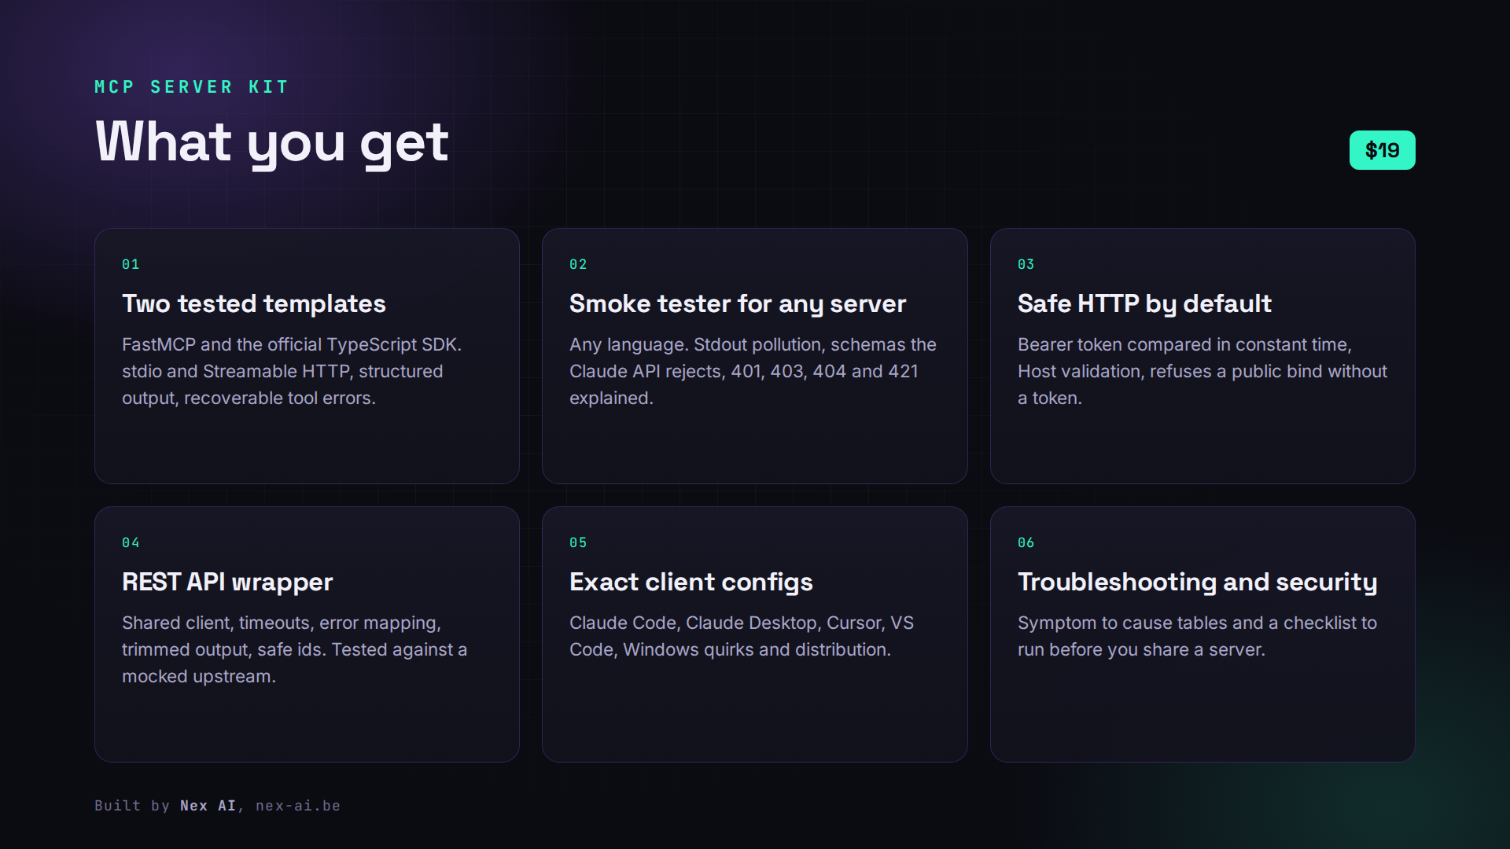This screenshot has height=849, width=1510.
Task: Click the 'Troubleshooting and security' title
Action: pyautogui.click(x=1197, y=582)
